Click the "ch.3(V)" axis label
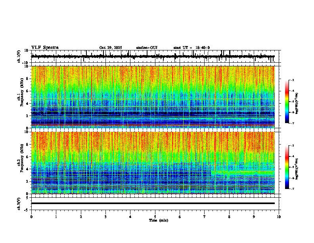Image resolution: width=314 pixels, height=243 pixels. [x=19, y=204]
